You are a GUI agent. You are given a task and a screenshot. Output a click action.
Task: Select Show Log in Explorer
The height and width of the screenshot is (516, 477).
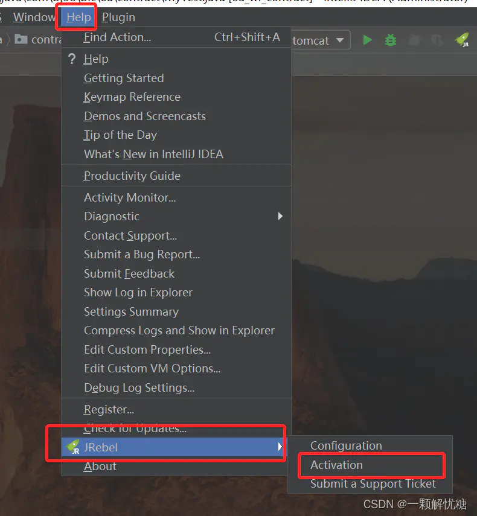pos(176,293)
